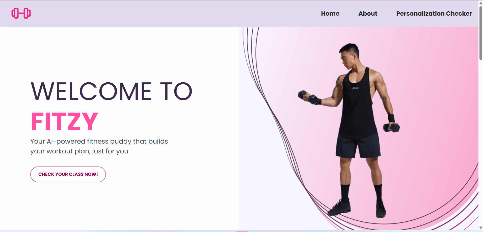
Task: Click the CHECK YOUR CLASS NOW! button
Action: click(68, 174)
